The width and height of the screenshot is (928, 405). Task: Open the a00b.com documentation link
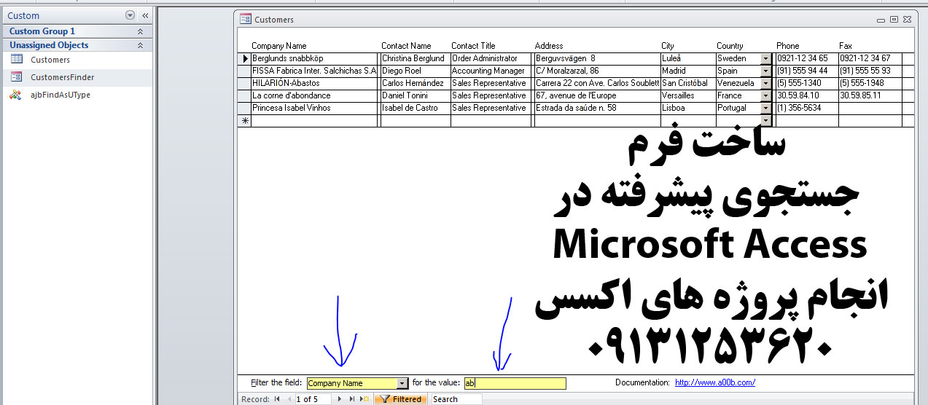pos(714,382)
